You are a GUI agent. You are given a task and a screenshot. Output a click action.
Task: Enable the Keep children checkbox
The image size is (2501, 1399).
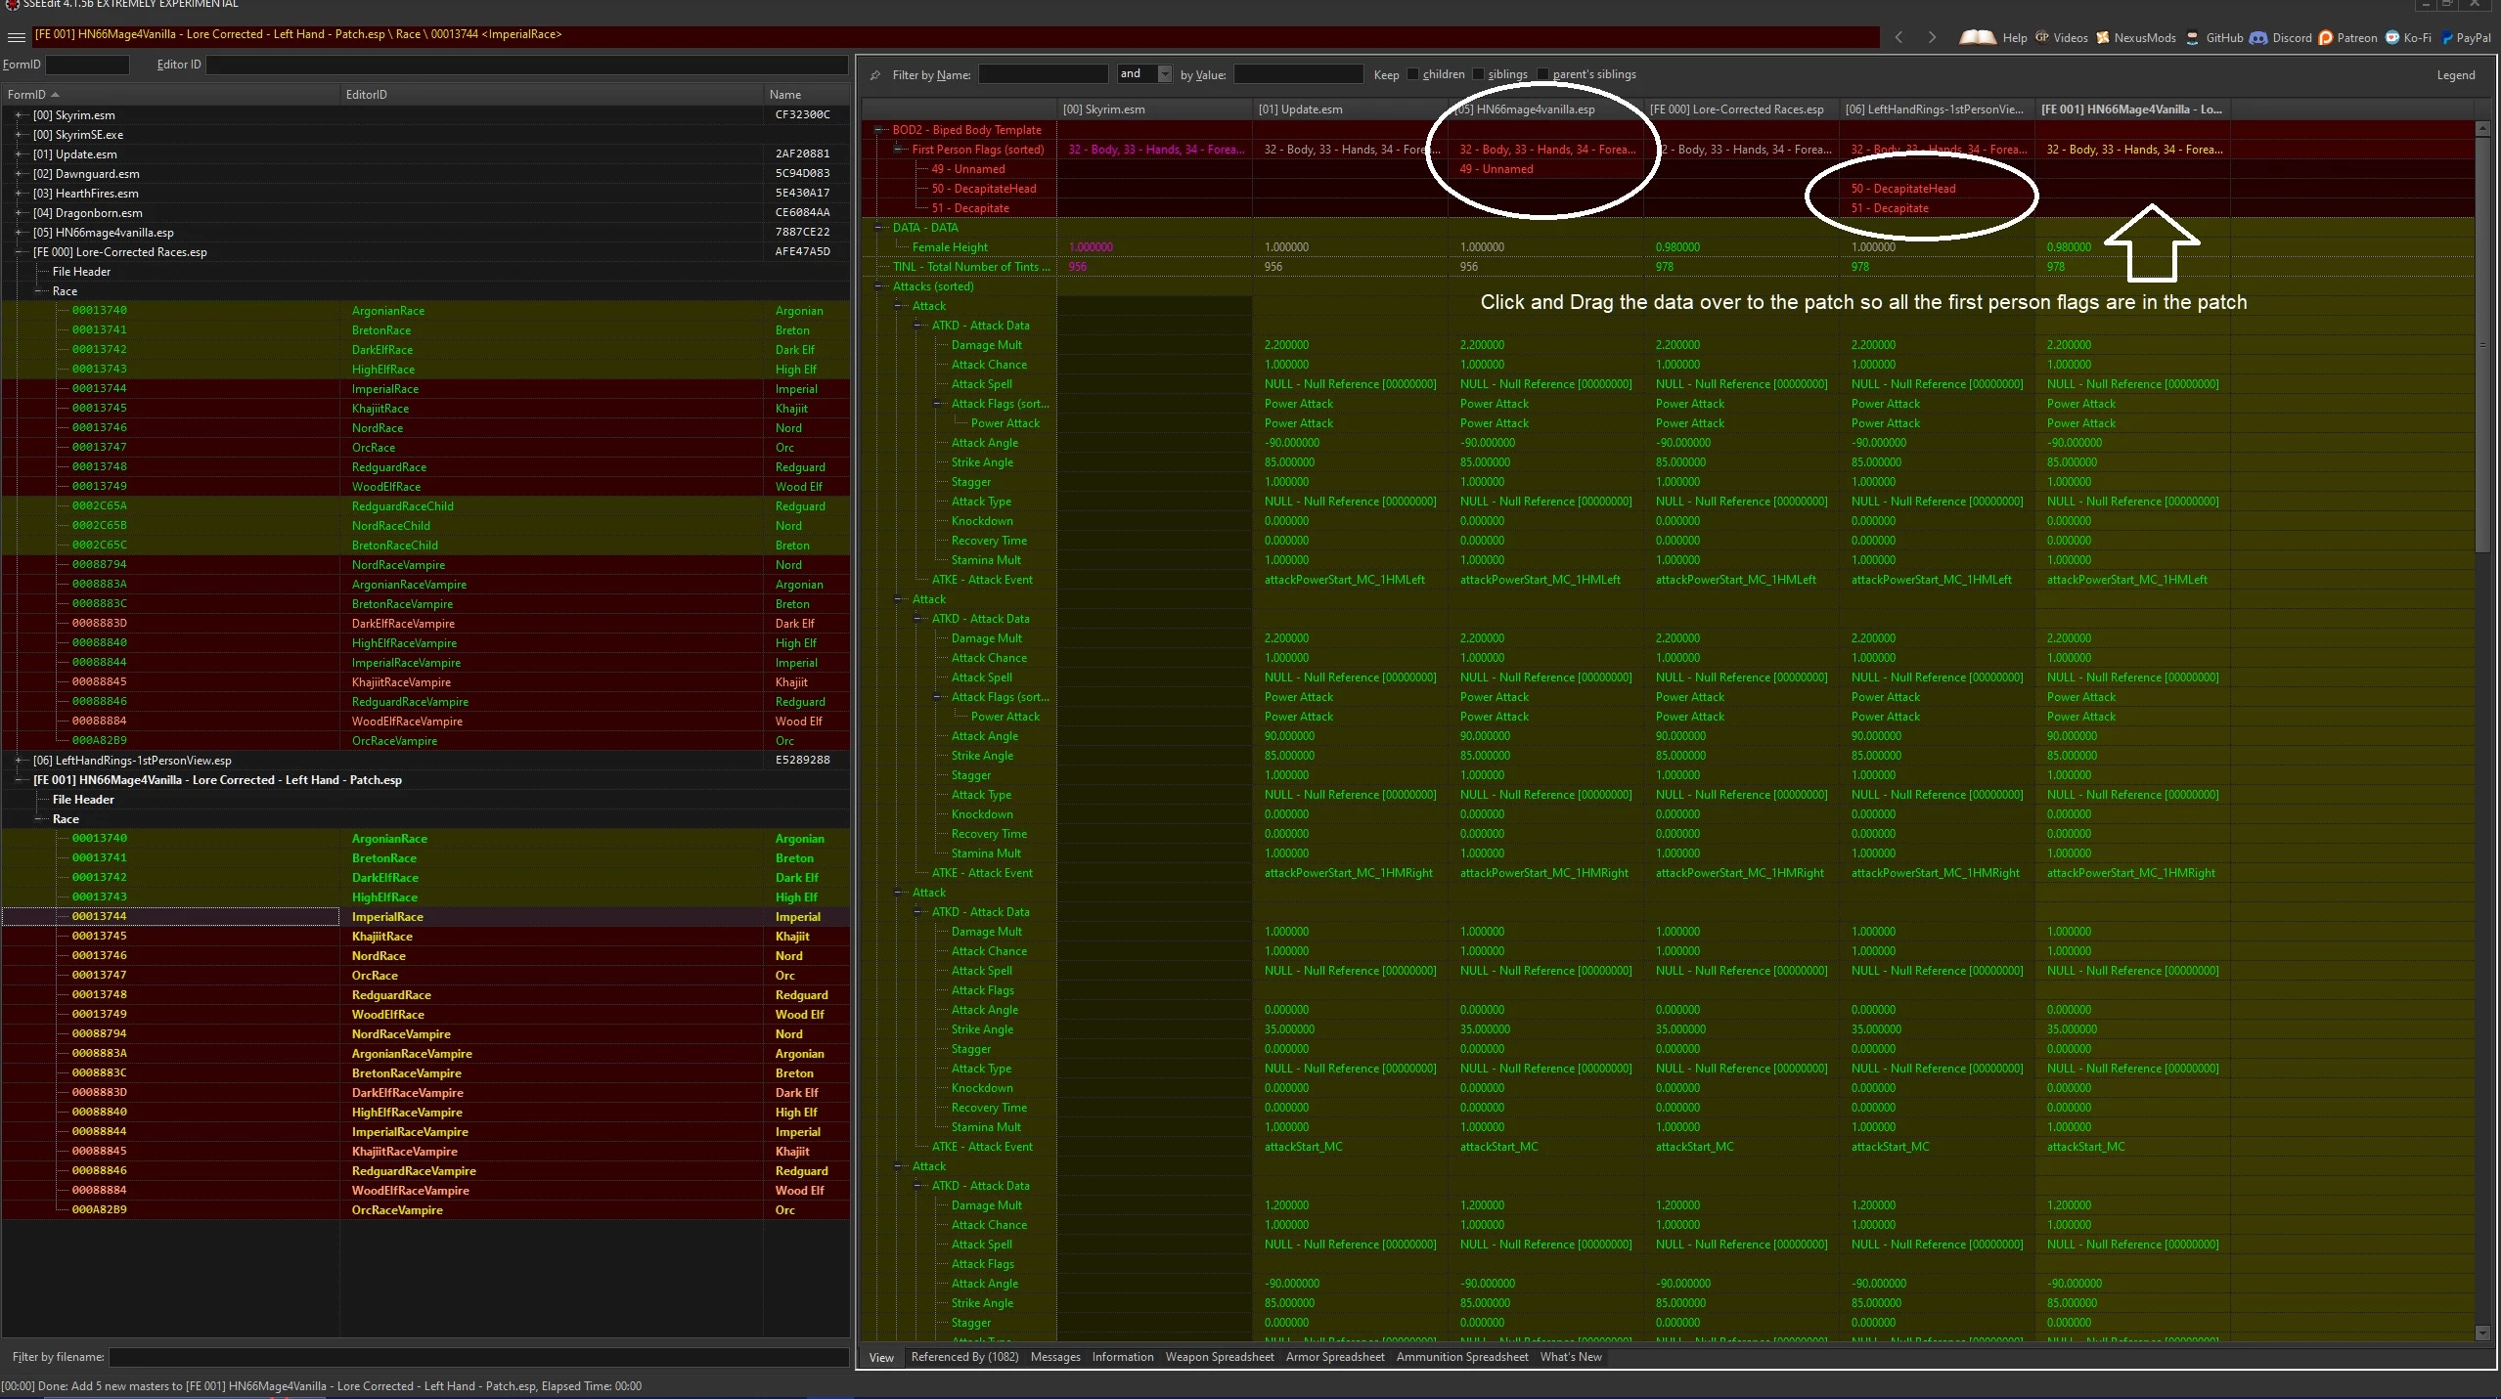point(1412,74)
